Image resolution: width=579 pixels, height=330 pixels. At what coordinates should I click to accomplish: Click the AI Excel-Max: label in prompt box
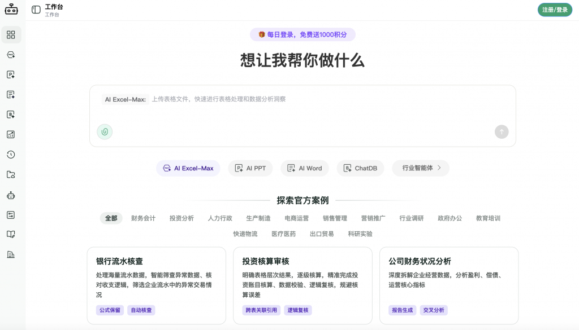pyautogui.click(x=125, y=99)
